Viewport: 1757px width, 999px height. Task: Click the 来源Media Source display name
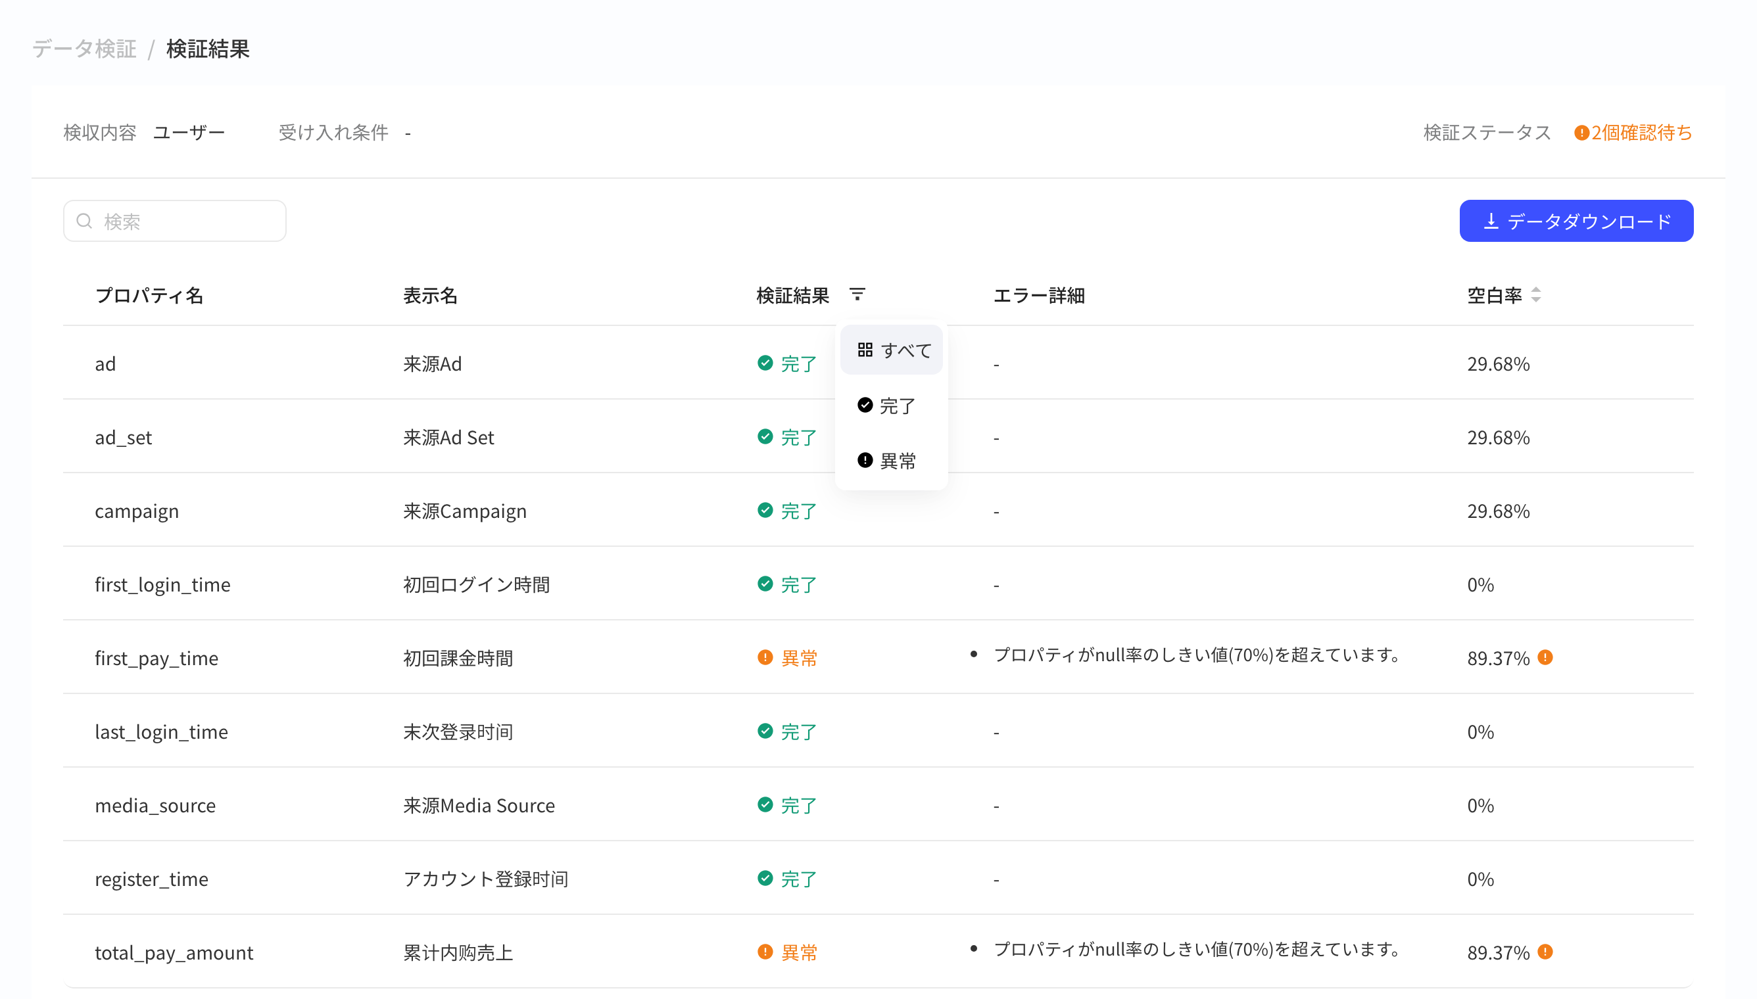click(479, 805)
